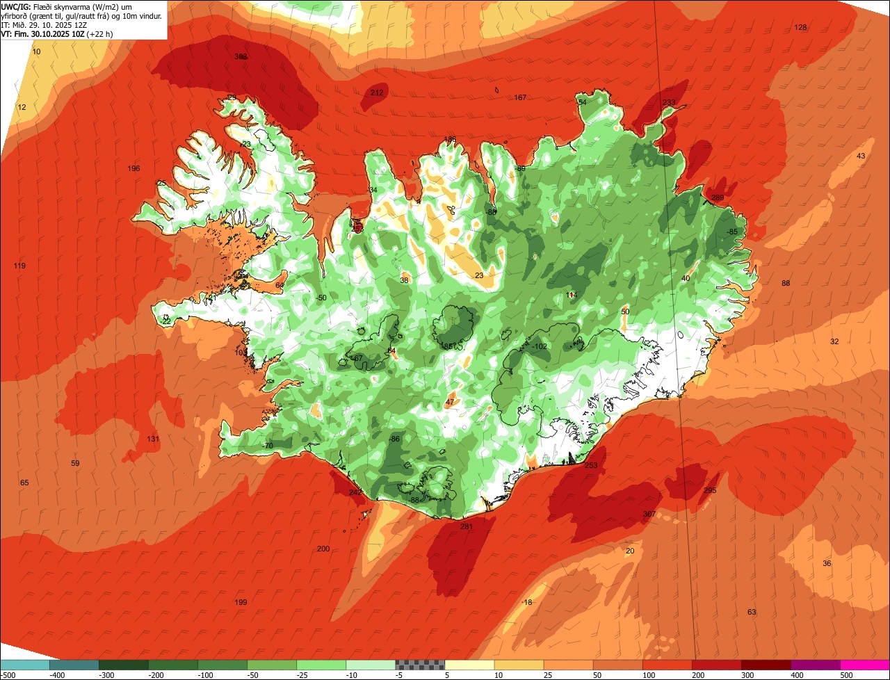Click the value 47 in central Iceland
890x680 pixels.
(x=450, y=402)
